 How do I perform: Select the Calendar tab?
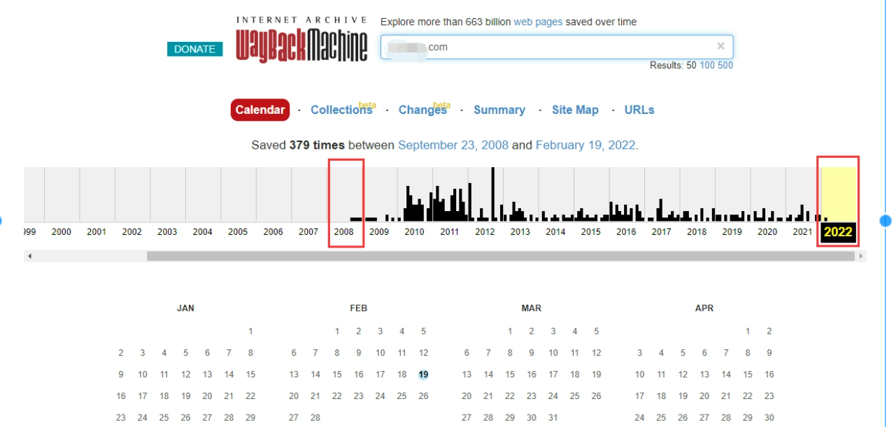pos(260,110)
